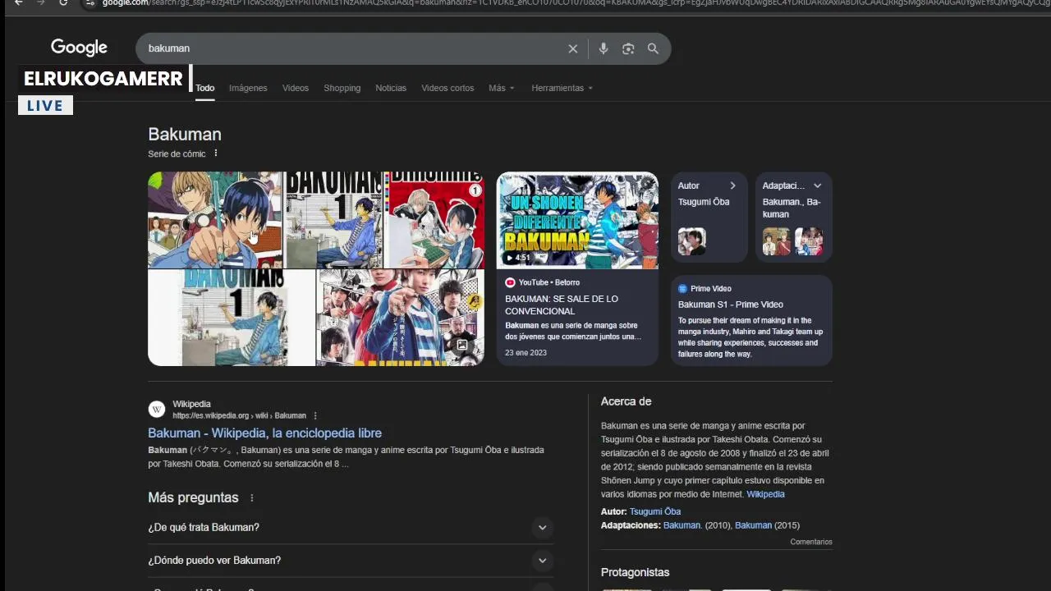Open search by image camera icon
The image size is (1051, 591).
coord(628,48)
